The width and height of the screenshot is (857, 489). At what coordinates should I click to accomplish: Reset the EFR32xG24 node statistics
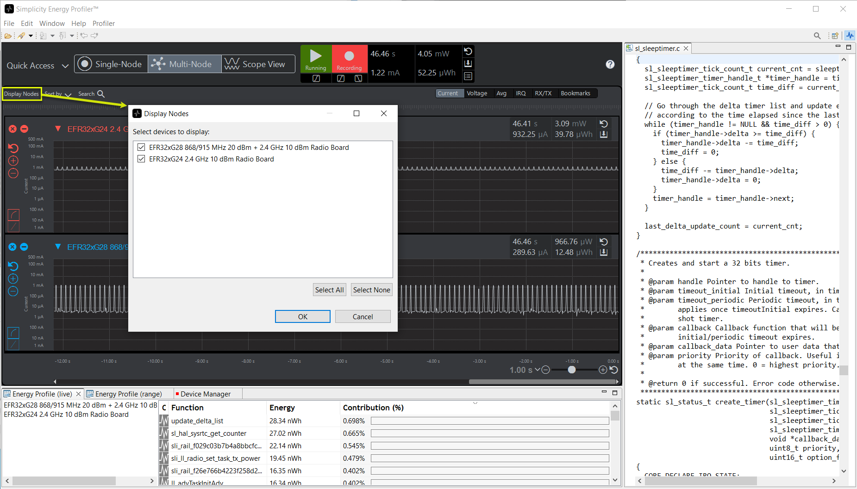(603, 124)
